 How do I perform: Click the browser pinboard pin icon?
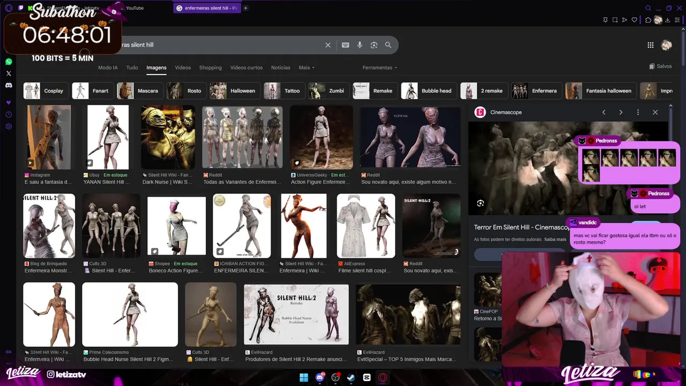click(x=605, y=20)
